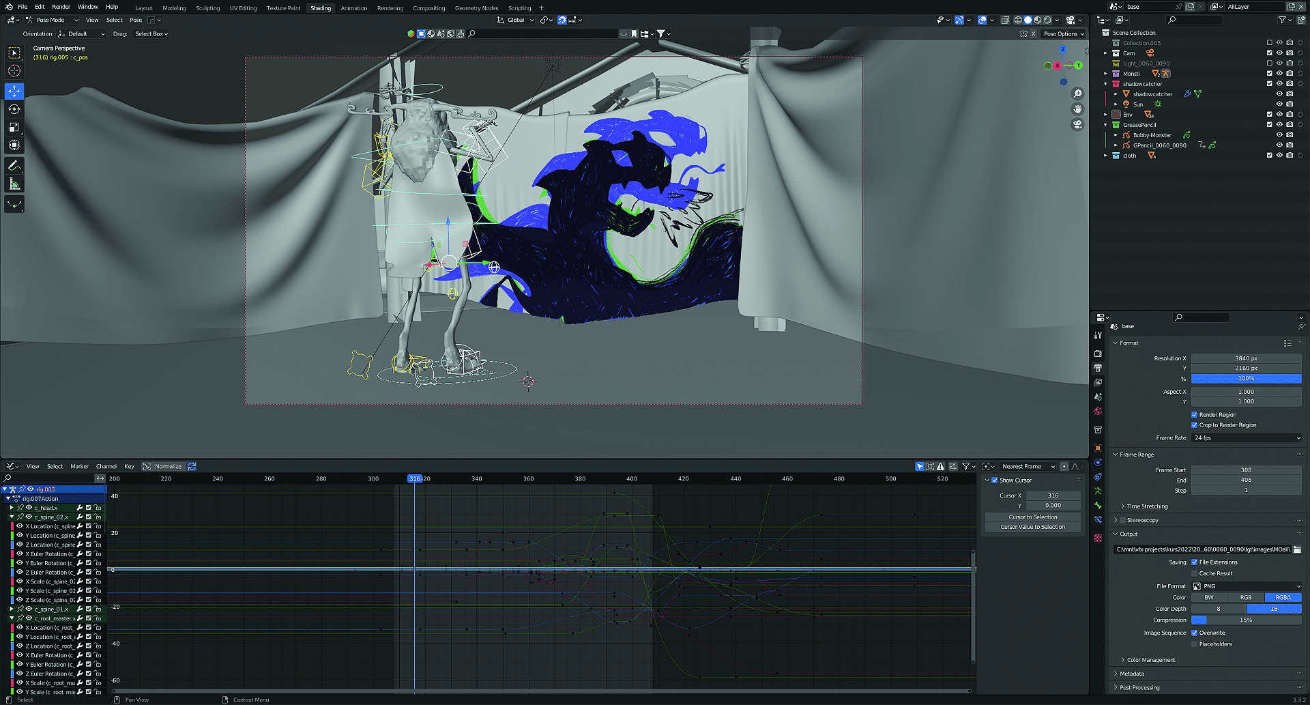
Task: Click the Cursor to Selection button
Action: (x=1032, y=517)
